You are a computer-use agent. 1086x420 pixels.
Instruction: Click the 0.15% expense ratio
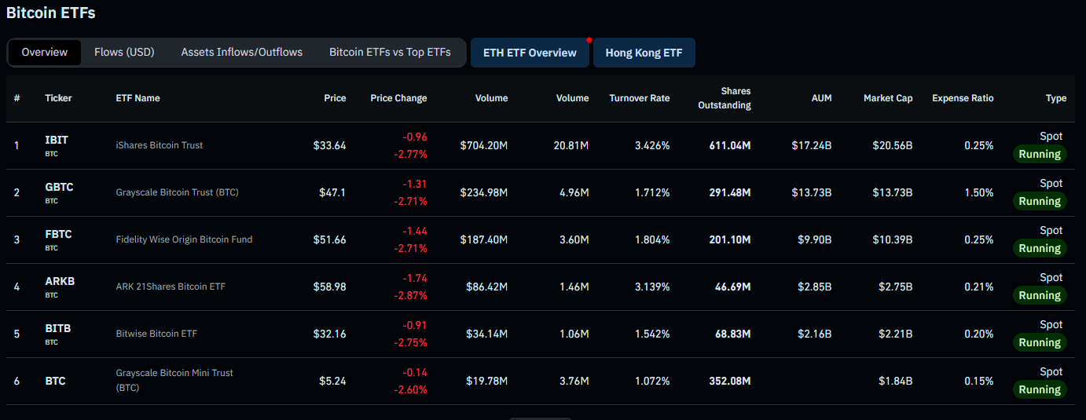pyautogui.click(x=979, y=381)
